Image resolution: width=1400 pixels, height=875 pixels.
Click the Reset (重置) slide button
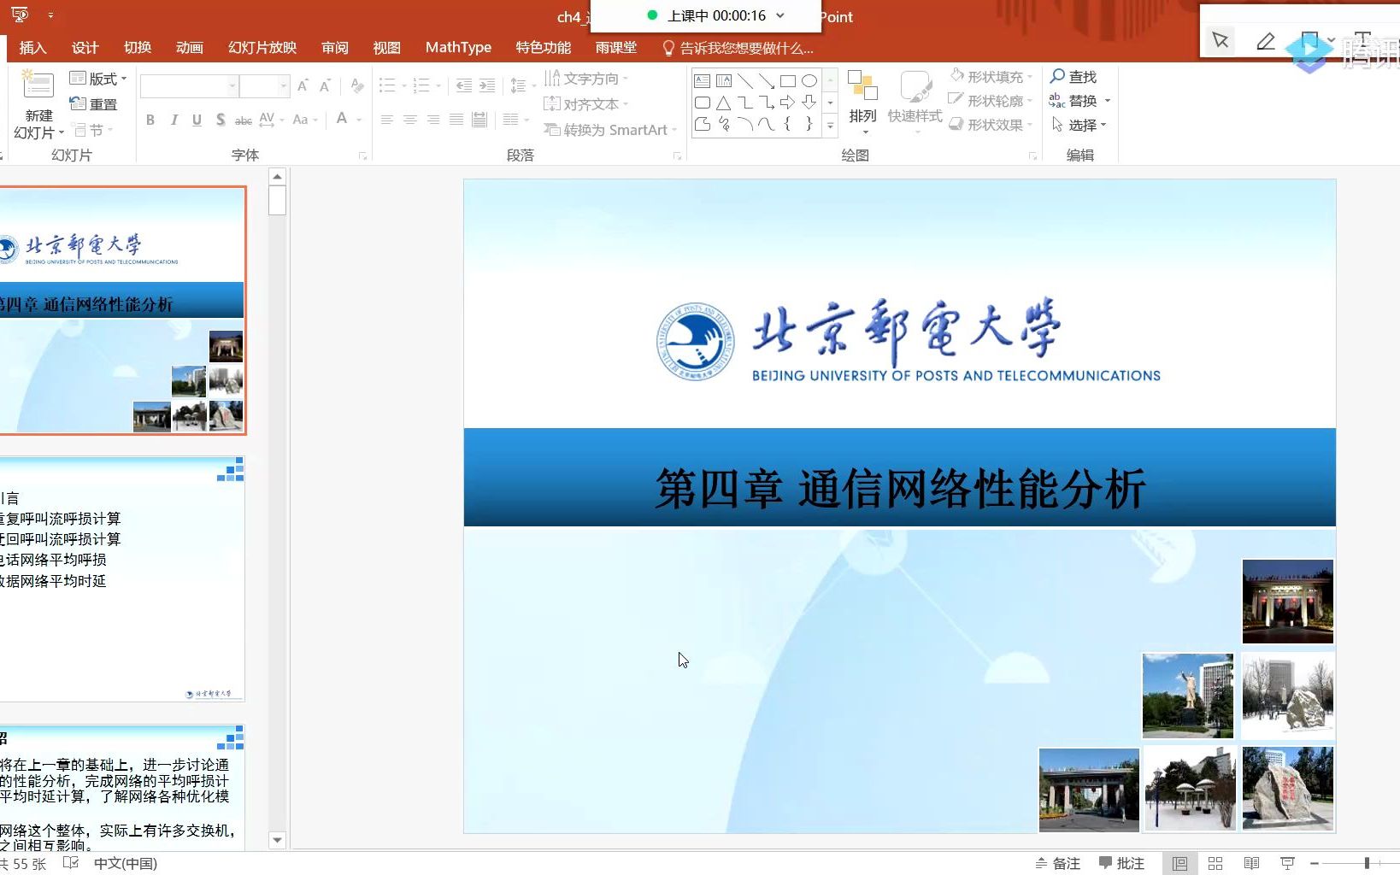coord(93,104)
